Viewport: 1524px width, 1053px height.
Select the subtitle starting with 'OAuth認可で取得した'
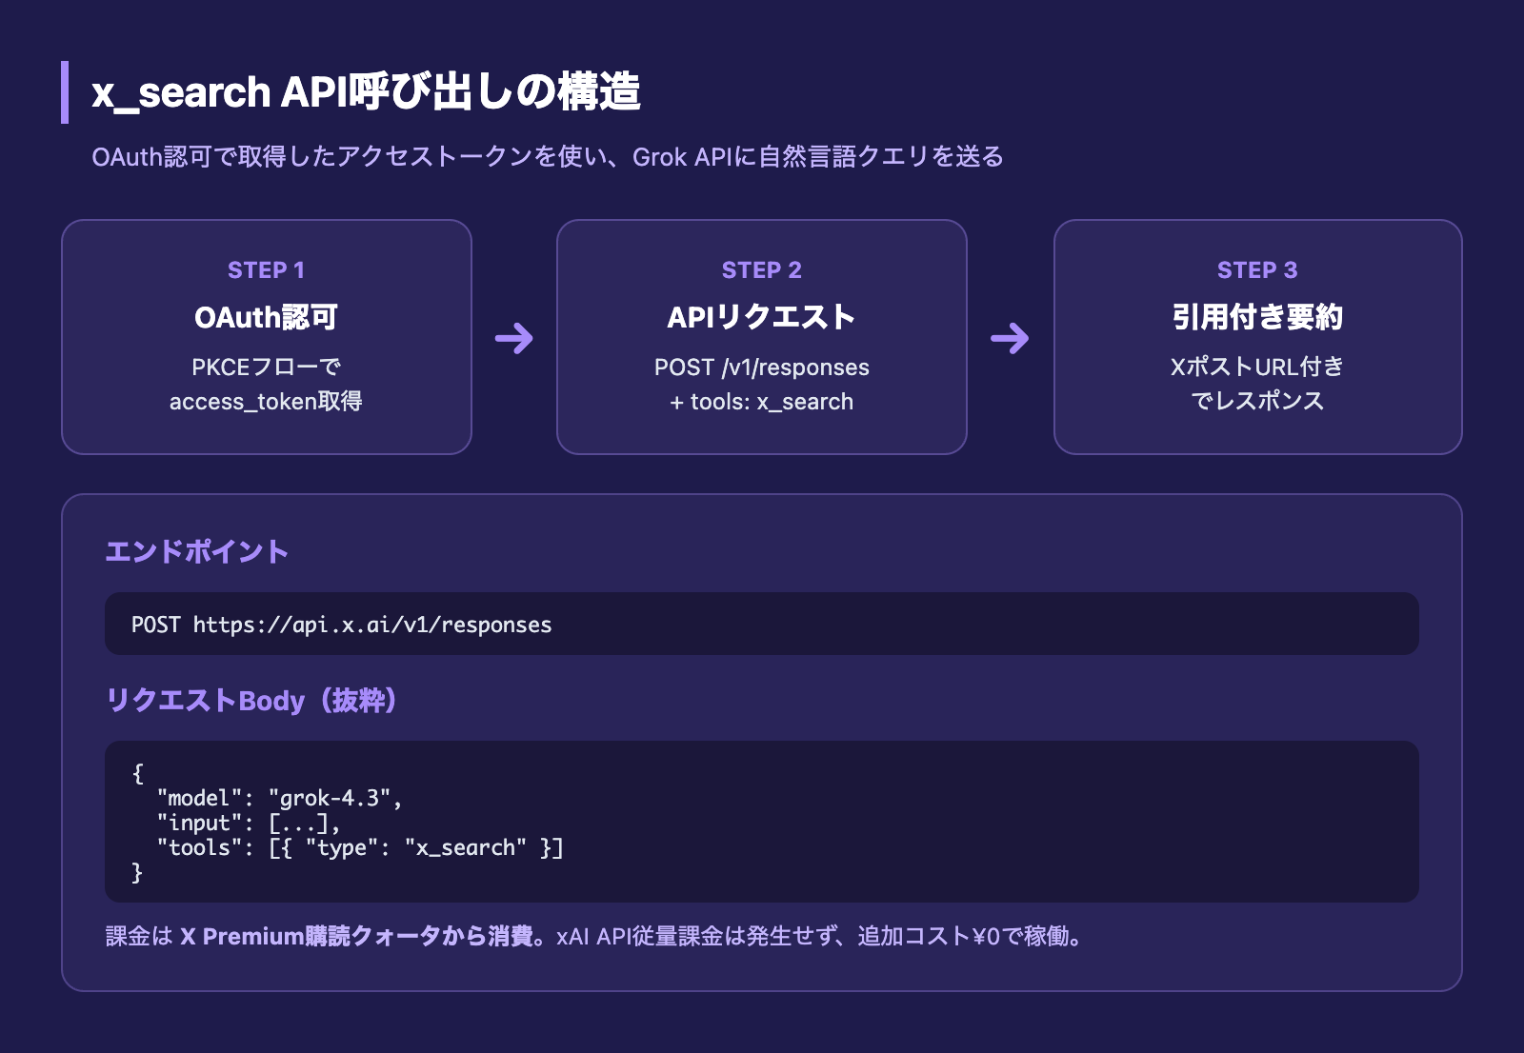548,157
